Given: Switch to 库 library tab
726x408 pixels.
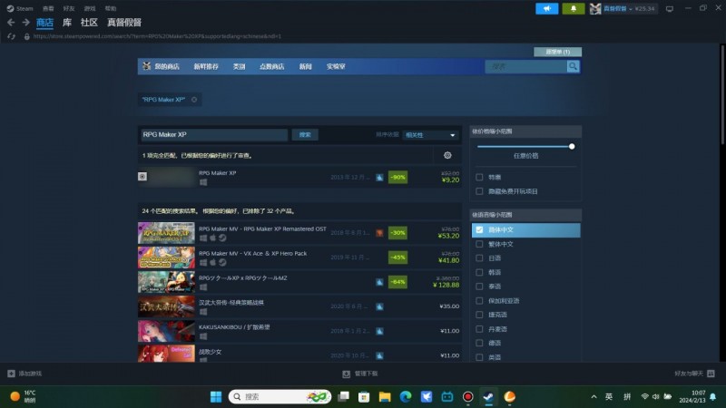Looking at the screenshot, I should [67, 22].
